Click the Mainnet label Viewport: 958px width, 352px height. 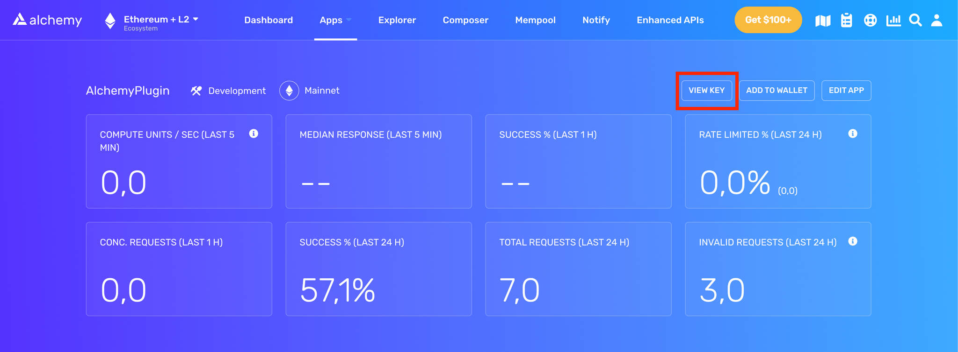[322, 91]
